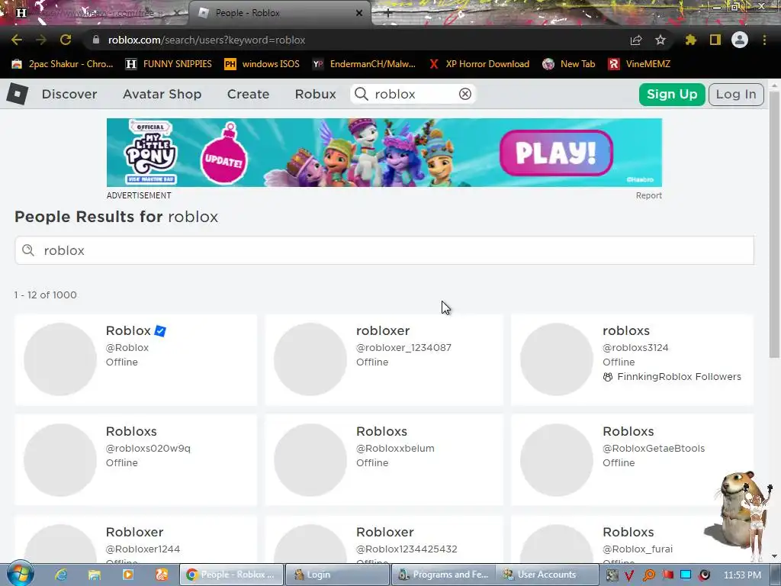Open robloxs @robloxs3124 profile

pyautogui.click(x=632, y=360)
